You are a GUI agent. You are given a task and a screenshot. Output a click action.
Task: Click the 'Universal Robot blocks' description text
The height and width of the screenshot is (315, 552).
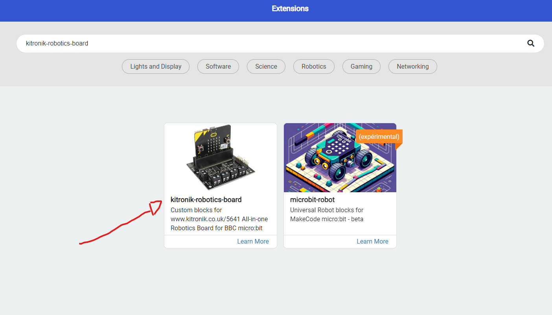[x=326, y=210]
